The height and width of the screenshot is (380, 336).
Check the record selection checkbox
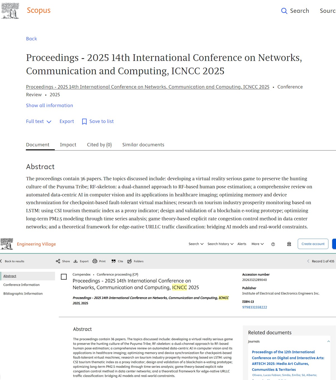point(64,277)
